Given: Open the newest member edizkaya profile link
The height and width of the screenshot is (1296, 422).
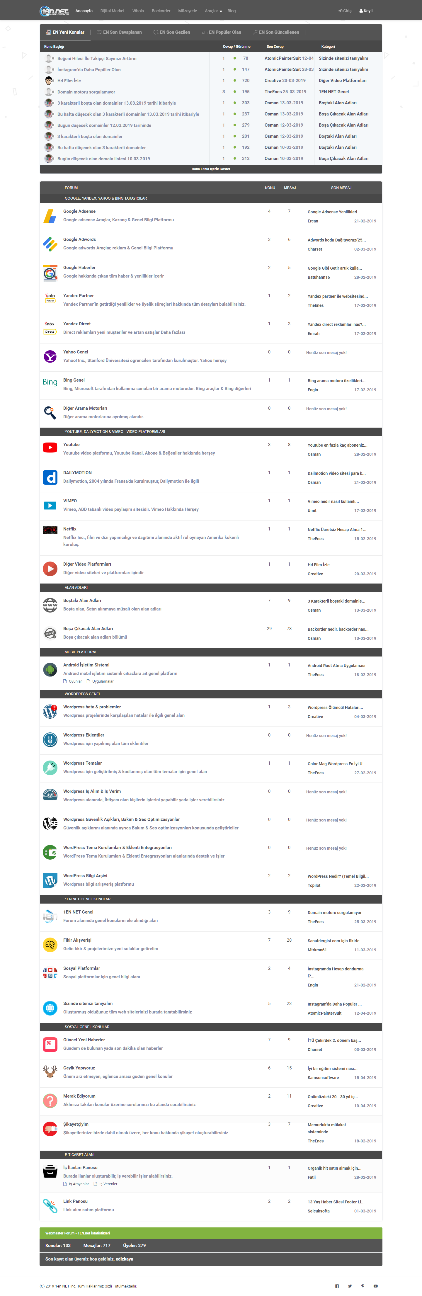Looking at the screenshot, I should point(124,1259).
